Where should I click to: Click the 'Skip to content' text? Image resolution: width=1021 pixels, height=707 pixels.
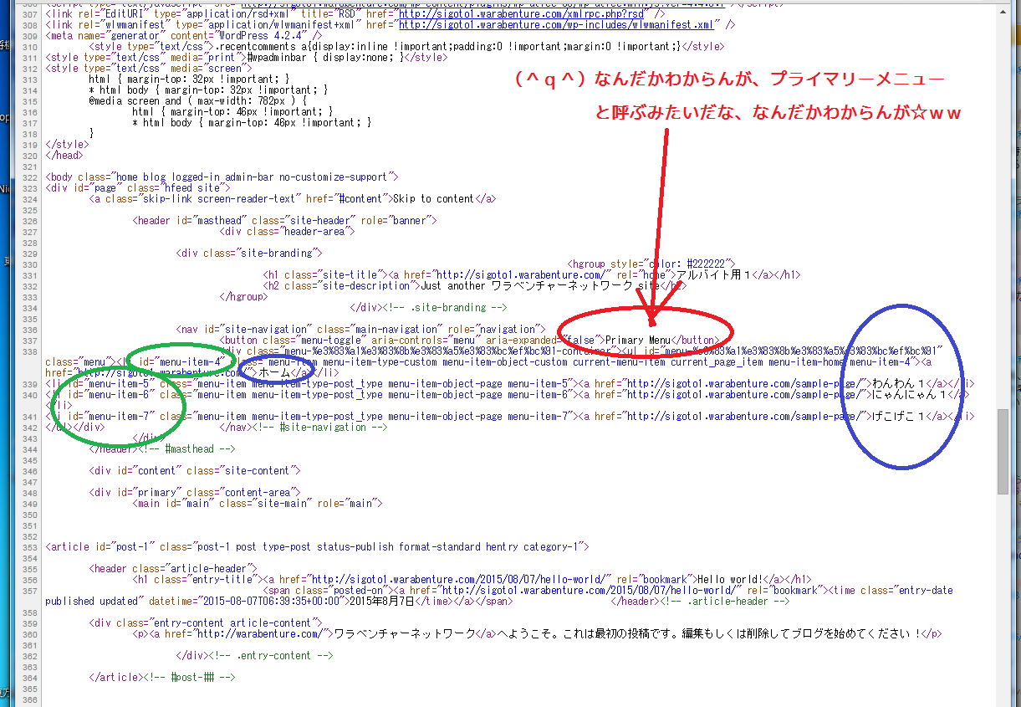(x=433, y=198)
